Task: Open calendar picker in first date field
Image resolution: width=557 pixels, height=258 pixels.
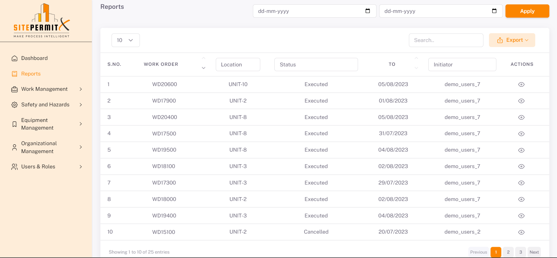Action: (x=367, y=11)
